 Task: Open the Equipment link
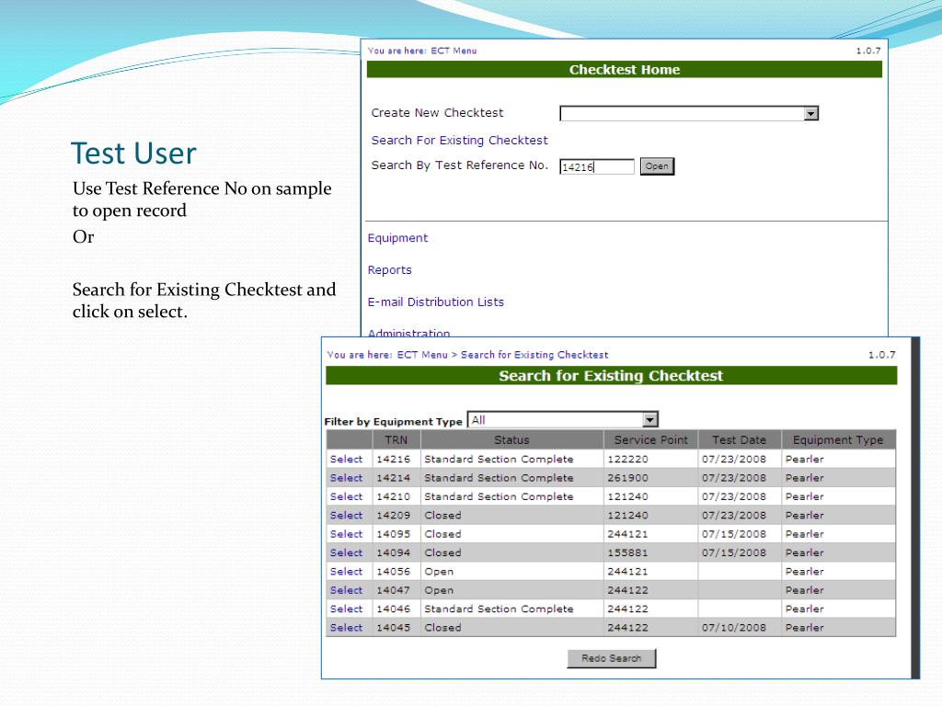[397, 238]
